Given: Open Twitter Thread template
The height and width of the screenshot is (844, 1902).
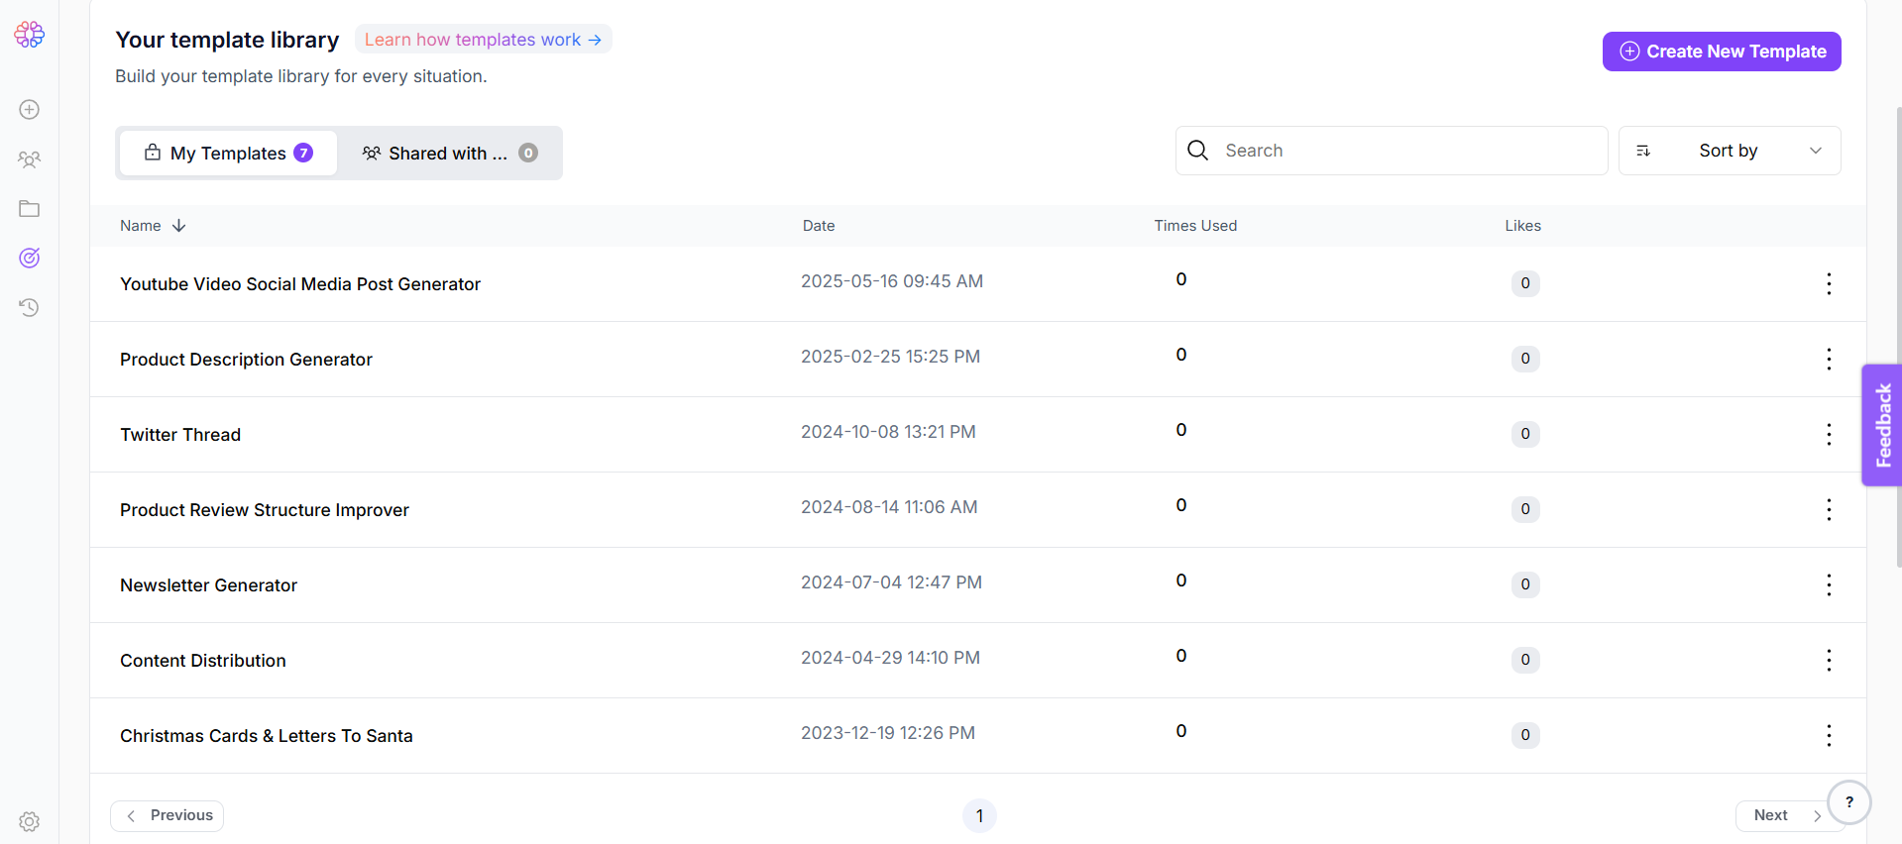Looking at the screenshot, I should point(180,435).
